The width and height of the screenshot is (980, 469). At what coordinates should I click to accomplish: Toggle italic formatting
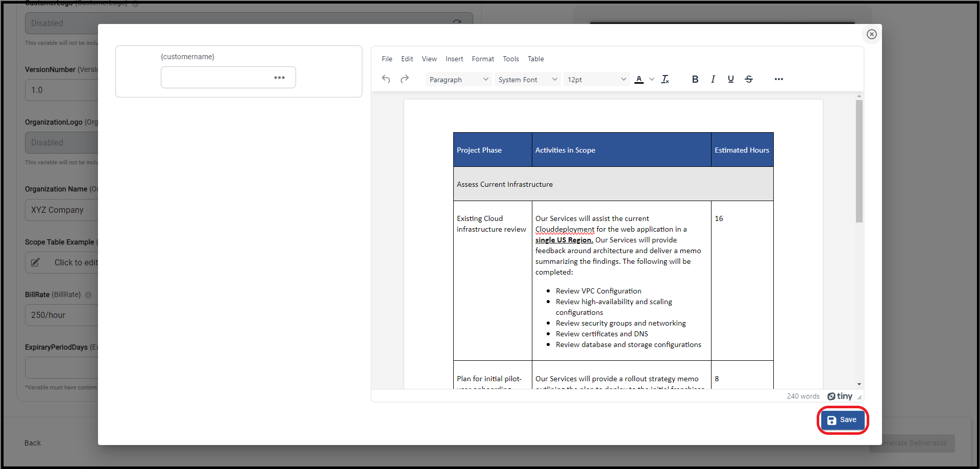point(713,79)
